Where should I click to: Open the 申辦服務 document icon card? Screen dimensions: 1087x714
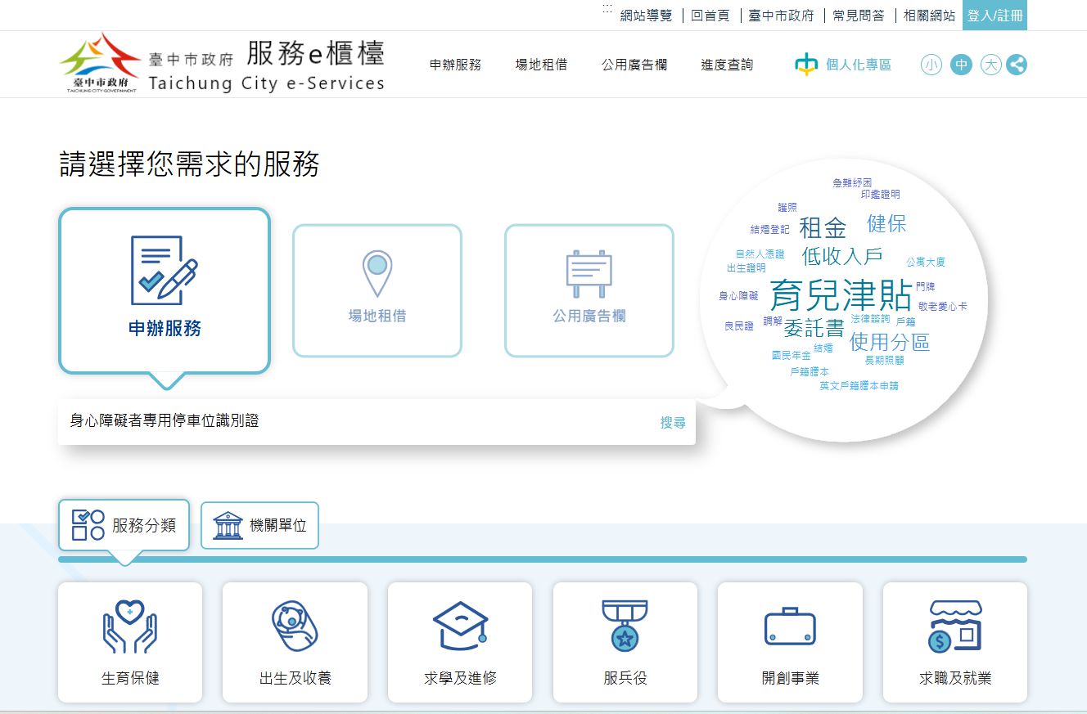[x=165, y=290]
